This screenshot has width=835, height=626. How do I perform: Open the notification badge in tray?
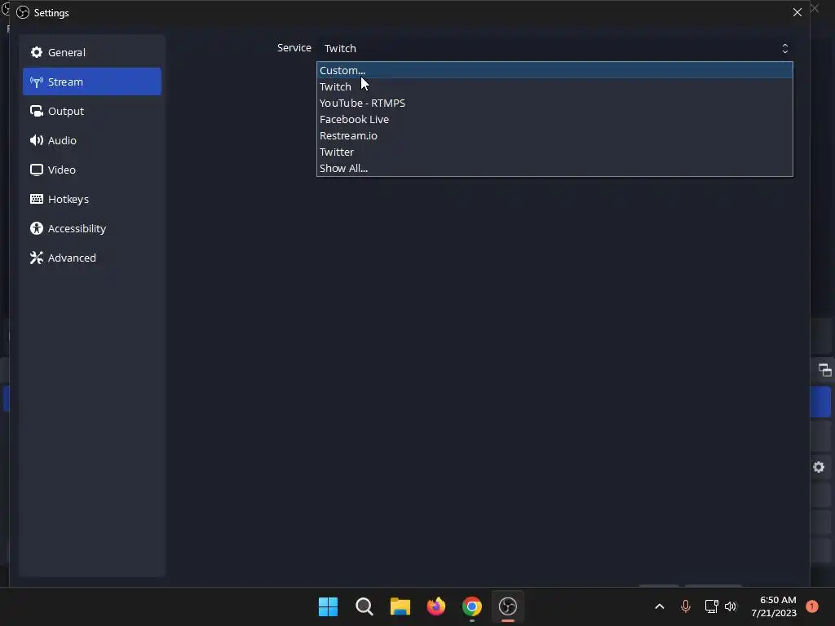click(812, 606)
